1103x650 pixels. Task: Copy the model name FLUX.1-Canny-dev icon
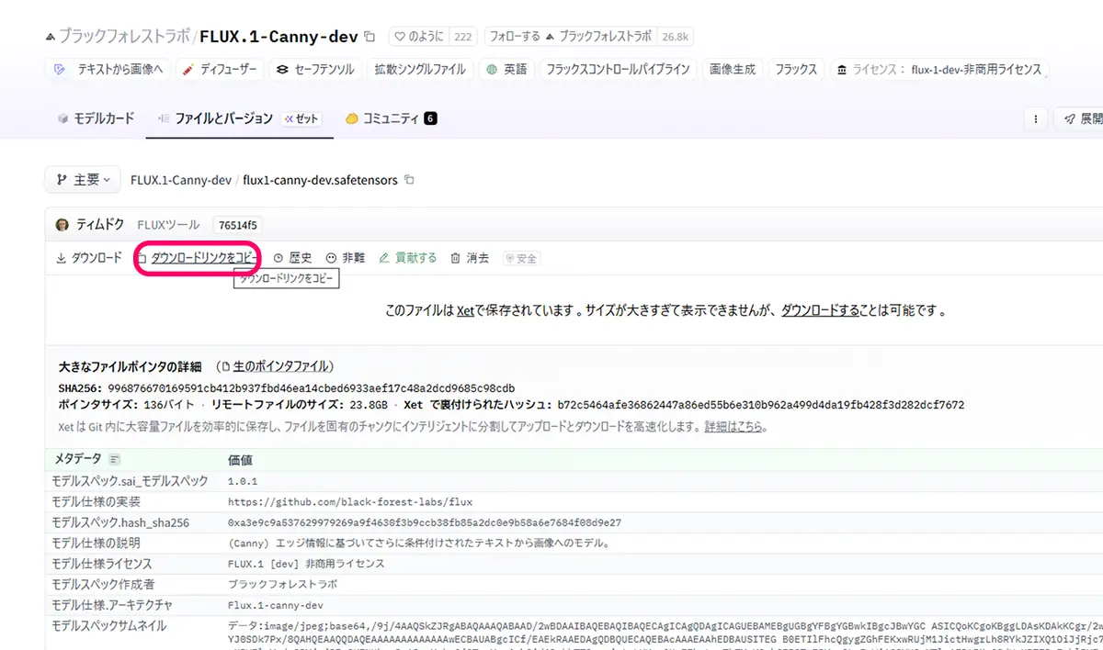coord(370,37)
